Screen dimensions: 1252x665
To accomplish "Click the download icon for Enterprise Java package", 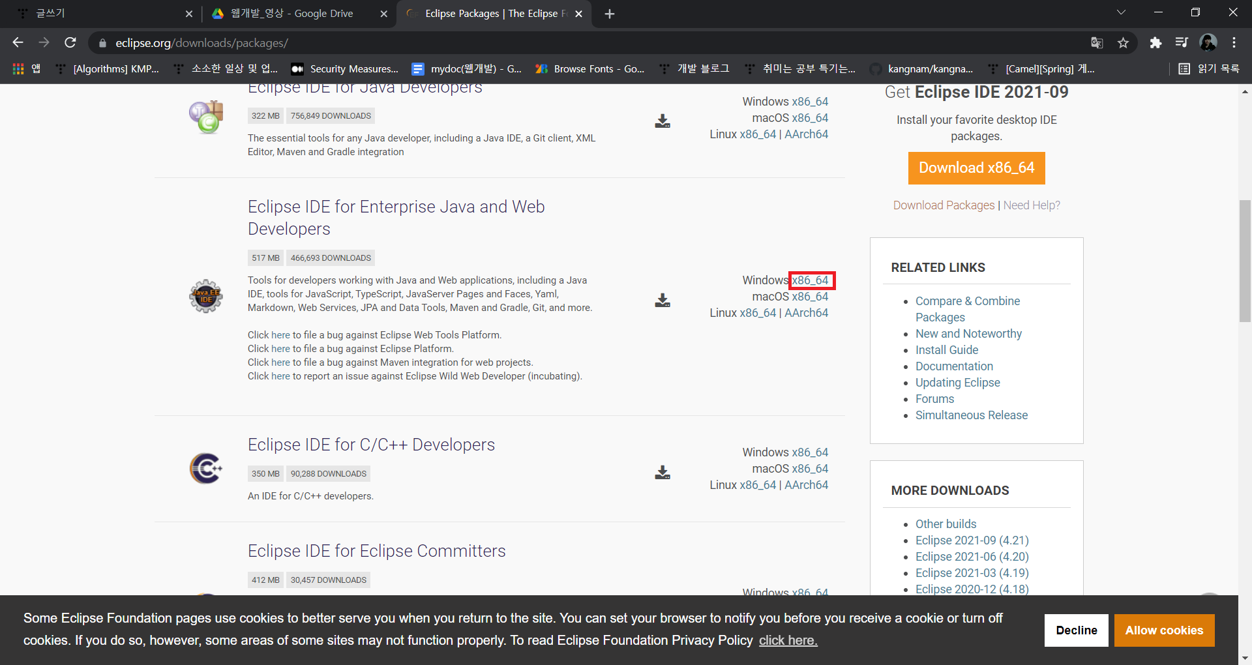I will [x=663, y=300].
